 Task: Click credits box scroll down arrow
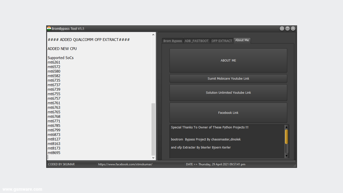287,156
